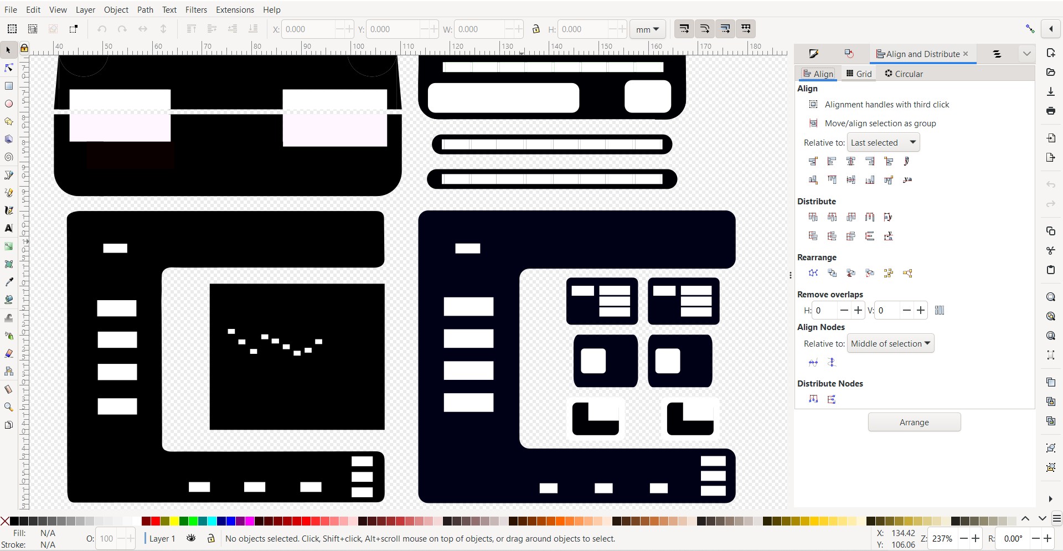Open the Fill and Stroke dock tab

tap(813, 54)
